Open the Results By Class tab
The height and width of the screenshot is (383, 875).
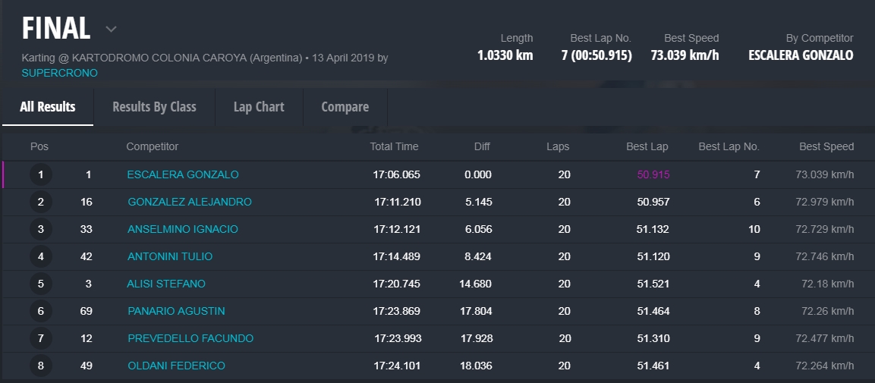coord(154,107)
